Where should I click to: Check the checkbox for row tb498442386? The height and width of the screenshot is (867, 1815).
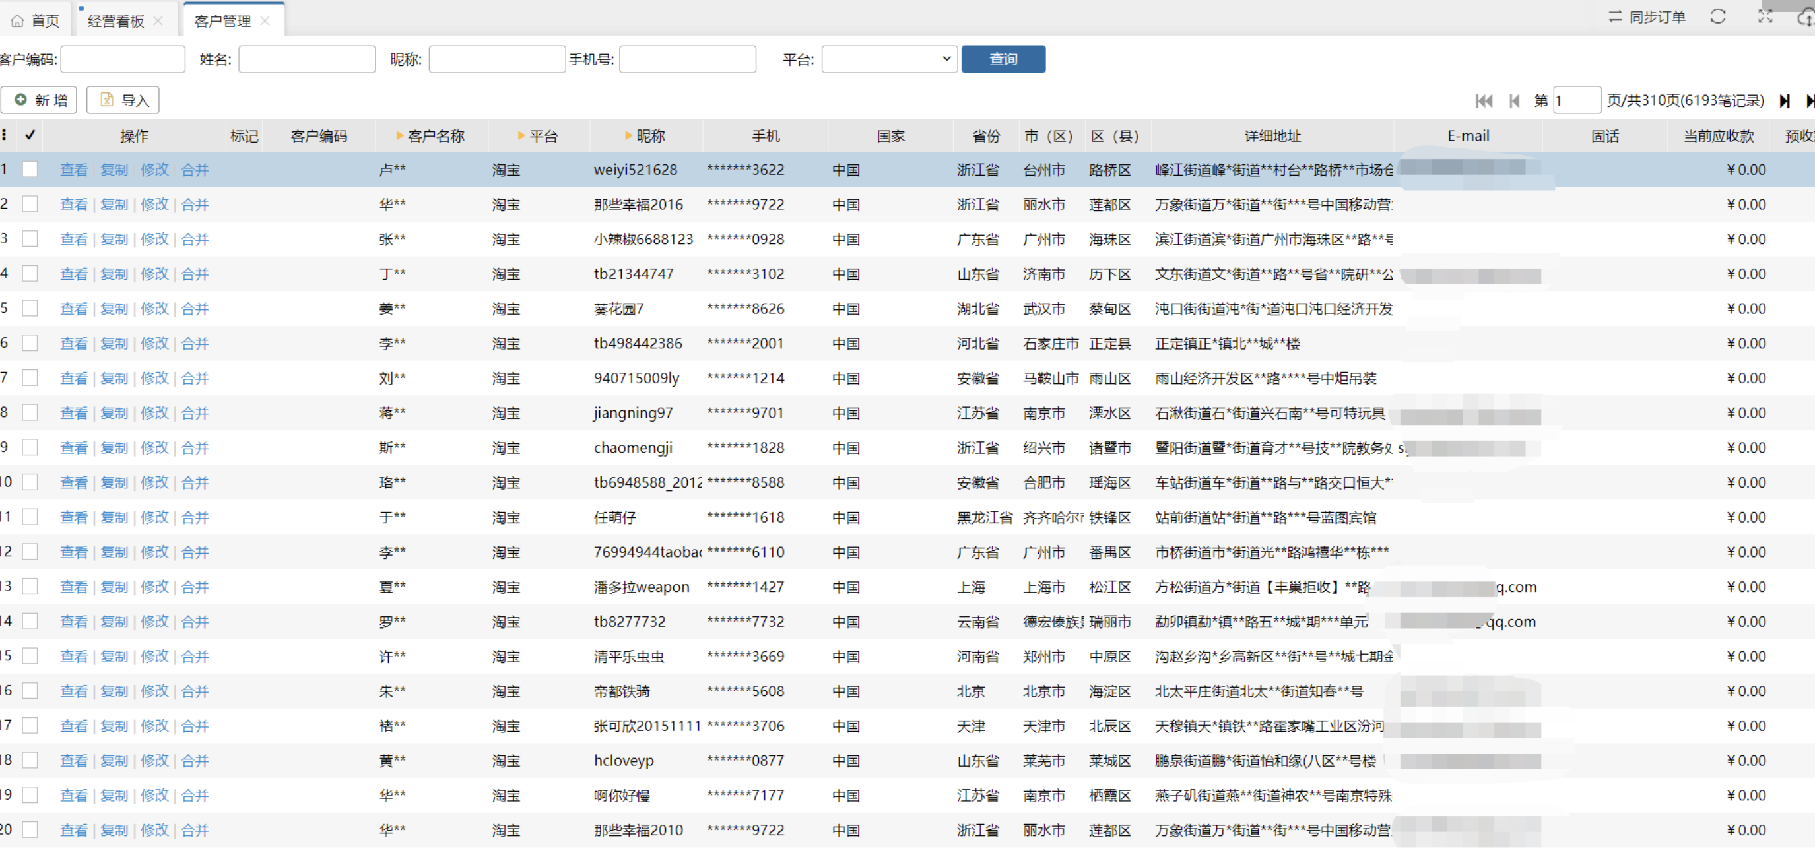click(x=30, y=343)
